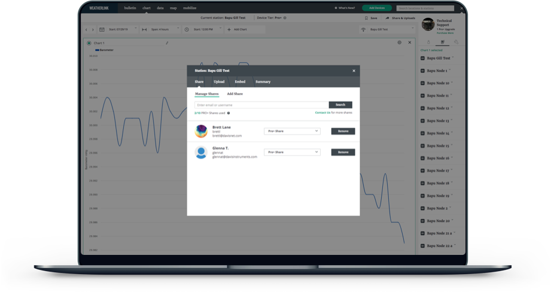Click the Search button in share dialog
This screenshot has width=551, height=292.
click(x=340, y=105)
